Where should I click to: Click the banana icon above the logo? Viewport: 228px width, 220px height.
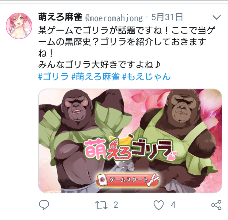tap(121, 139)
